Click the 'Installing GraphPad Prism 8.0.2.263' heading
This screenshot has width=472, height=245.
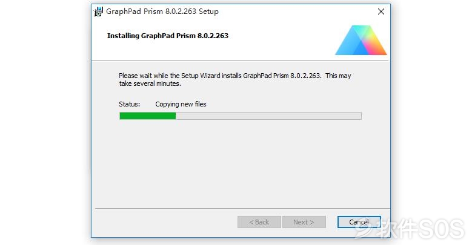click(168, 36)
